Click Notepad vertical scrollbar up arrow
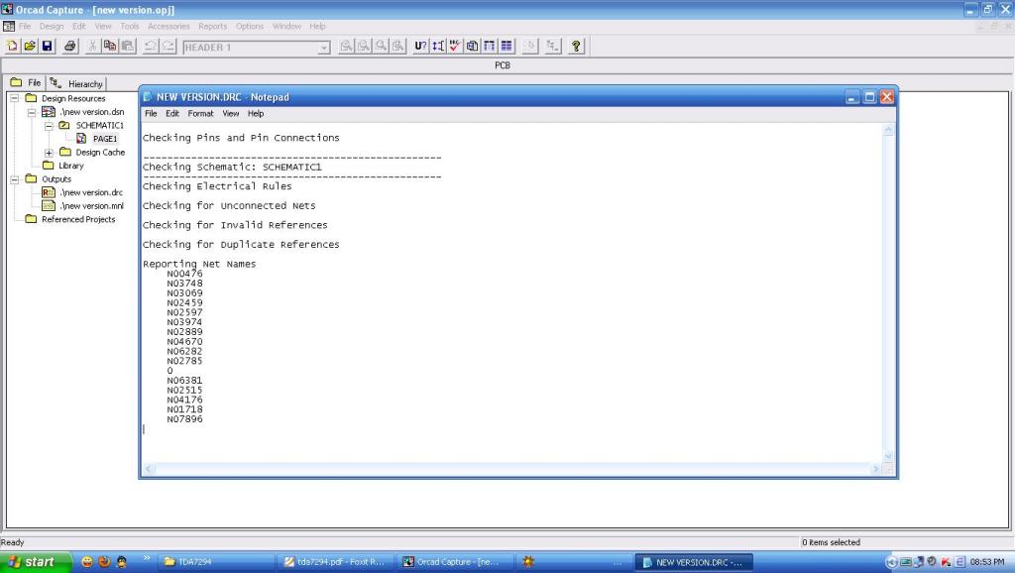Screen dimensions: 1015x573 coord(888,131)
